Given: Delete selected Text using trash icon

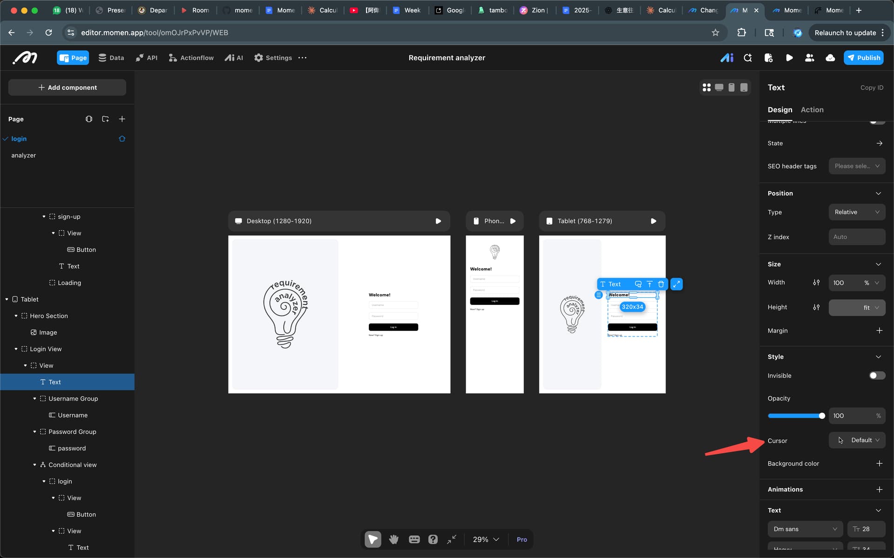Looking at the screenshot, I should coord(661,284).
